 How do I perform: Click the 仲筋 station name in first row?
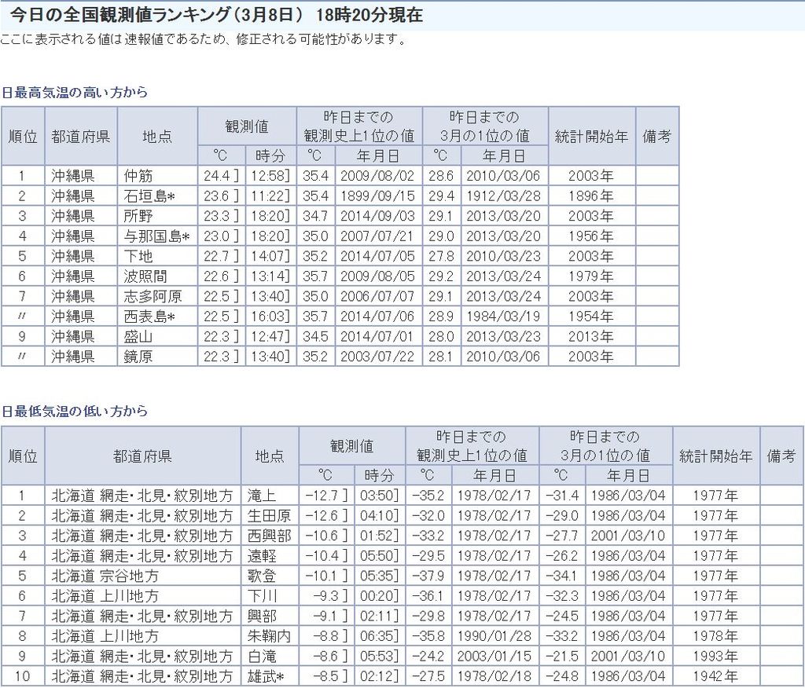coord(138,175)
